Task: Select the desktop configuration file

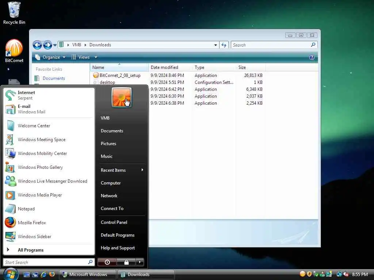Action: pos(104,82)
